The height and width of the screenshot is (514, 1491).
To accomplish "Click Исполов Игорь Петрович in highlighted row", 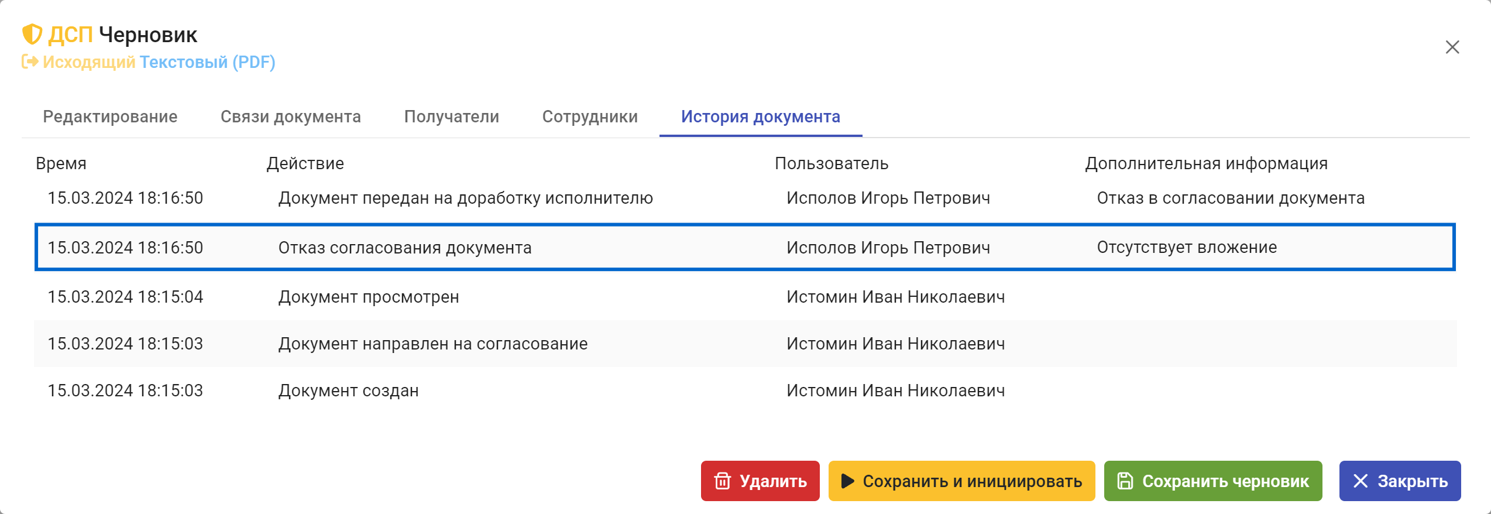I will click(888, 247).
